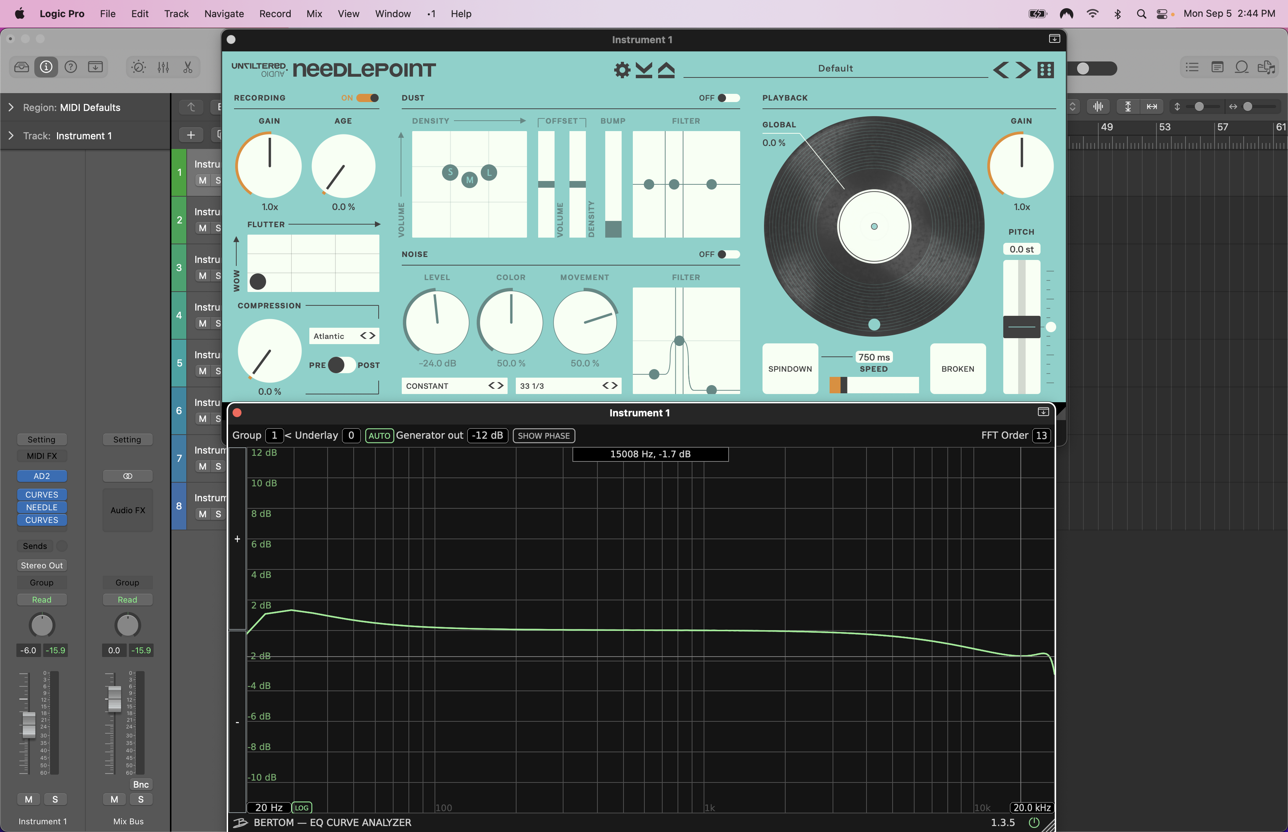Click the Needlepoint preset save up-arrow icon
Viewport: 1288px width, 832px height.
(666, 70)
